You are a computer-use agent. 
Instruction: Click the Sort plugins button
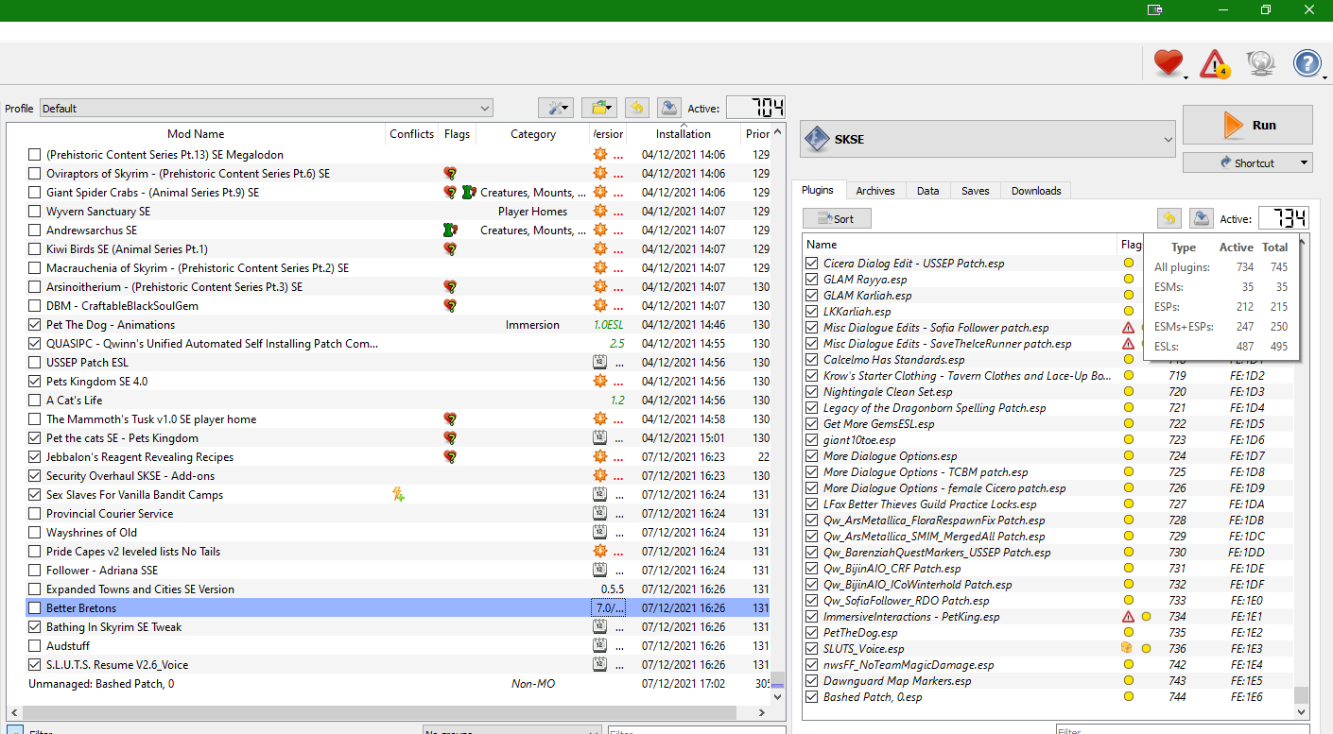point(837,218)
